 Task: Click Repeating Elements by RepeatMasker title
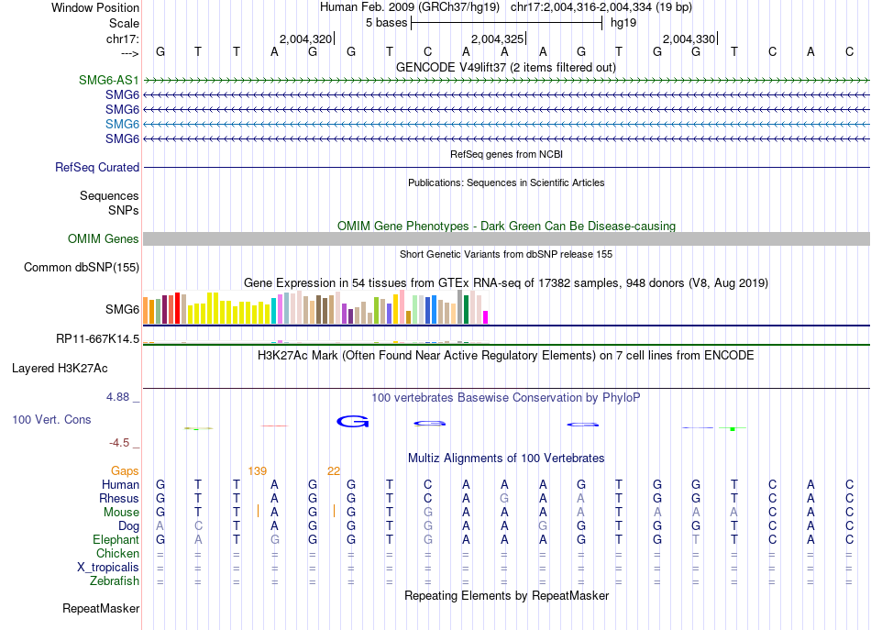click(507, 595)
